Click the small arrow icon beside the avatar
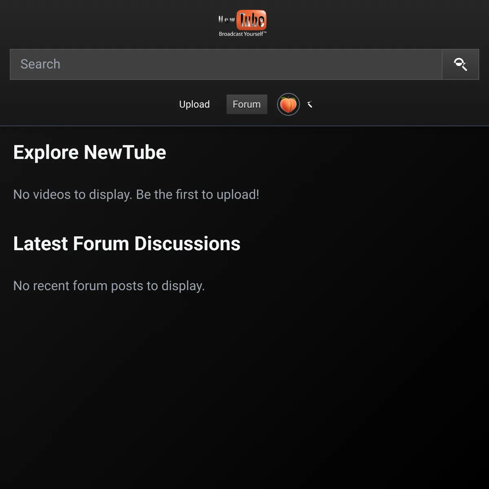 (x=310, y=104)
